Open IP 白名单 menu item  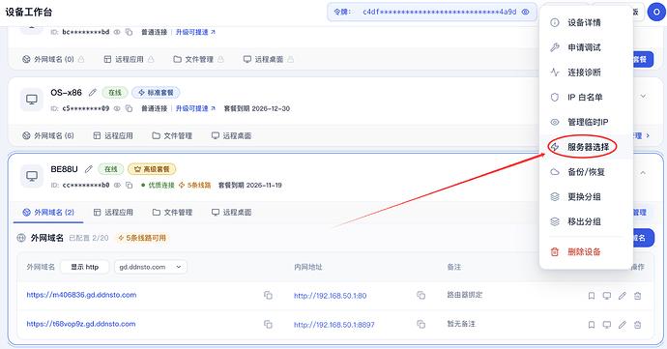click(x=586, y=97)
